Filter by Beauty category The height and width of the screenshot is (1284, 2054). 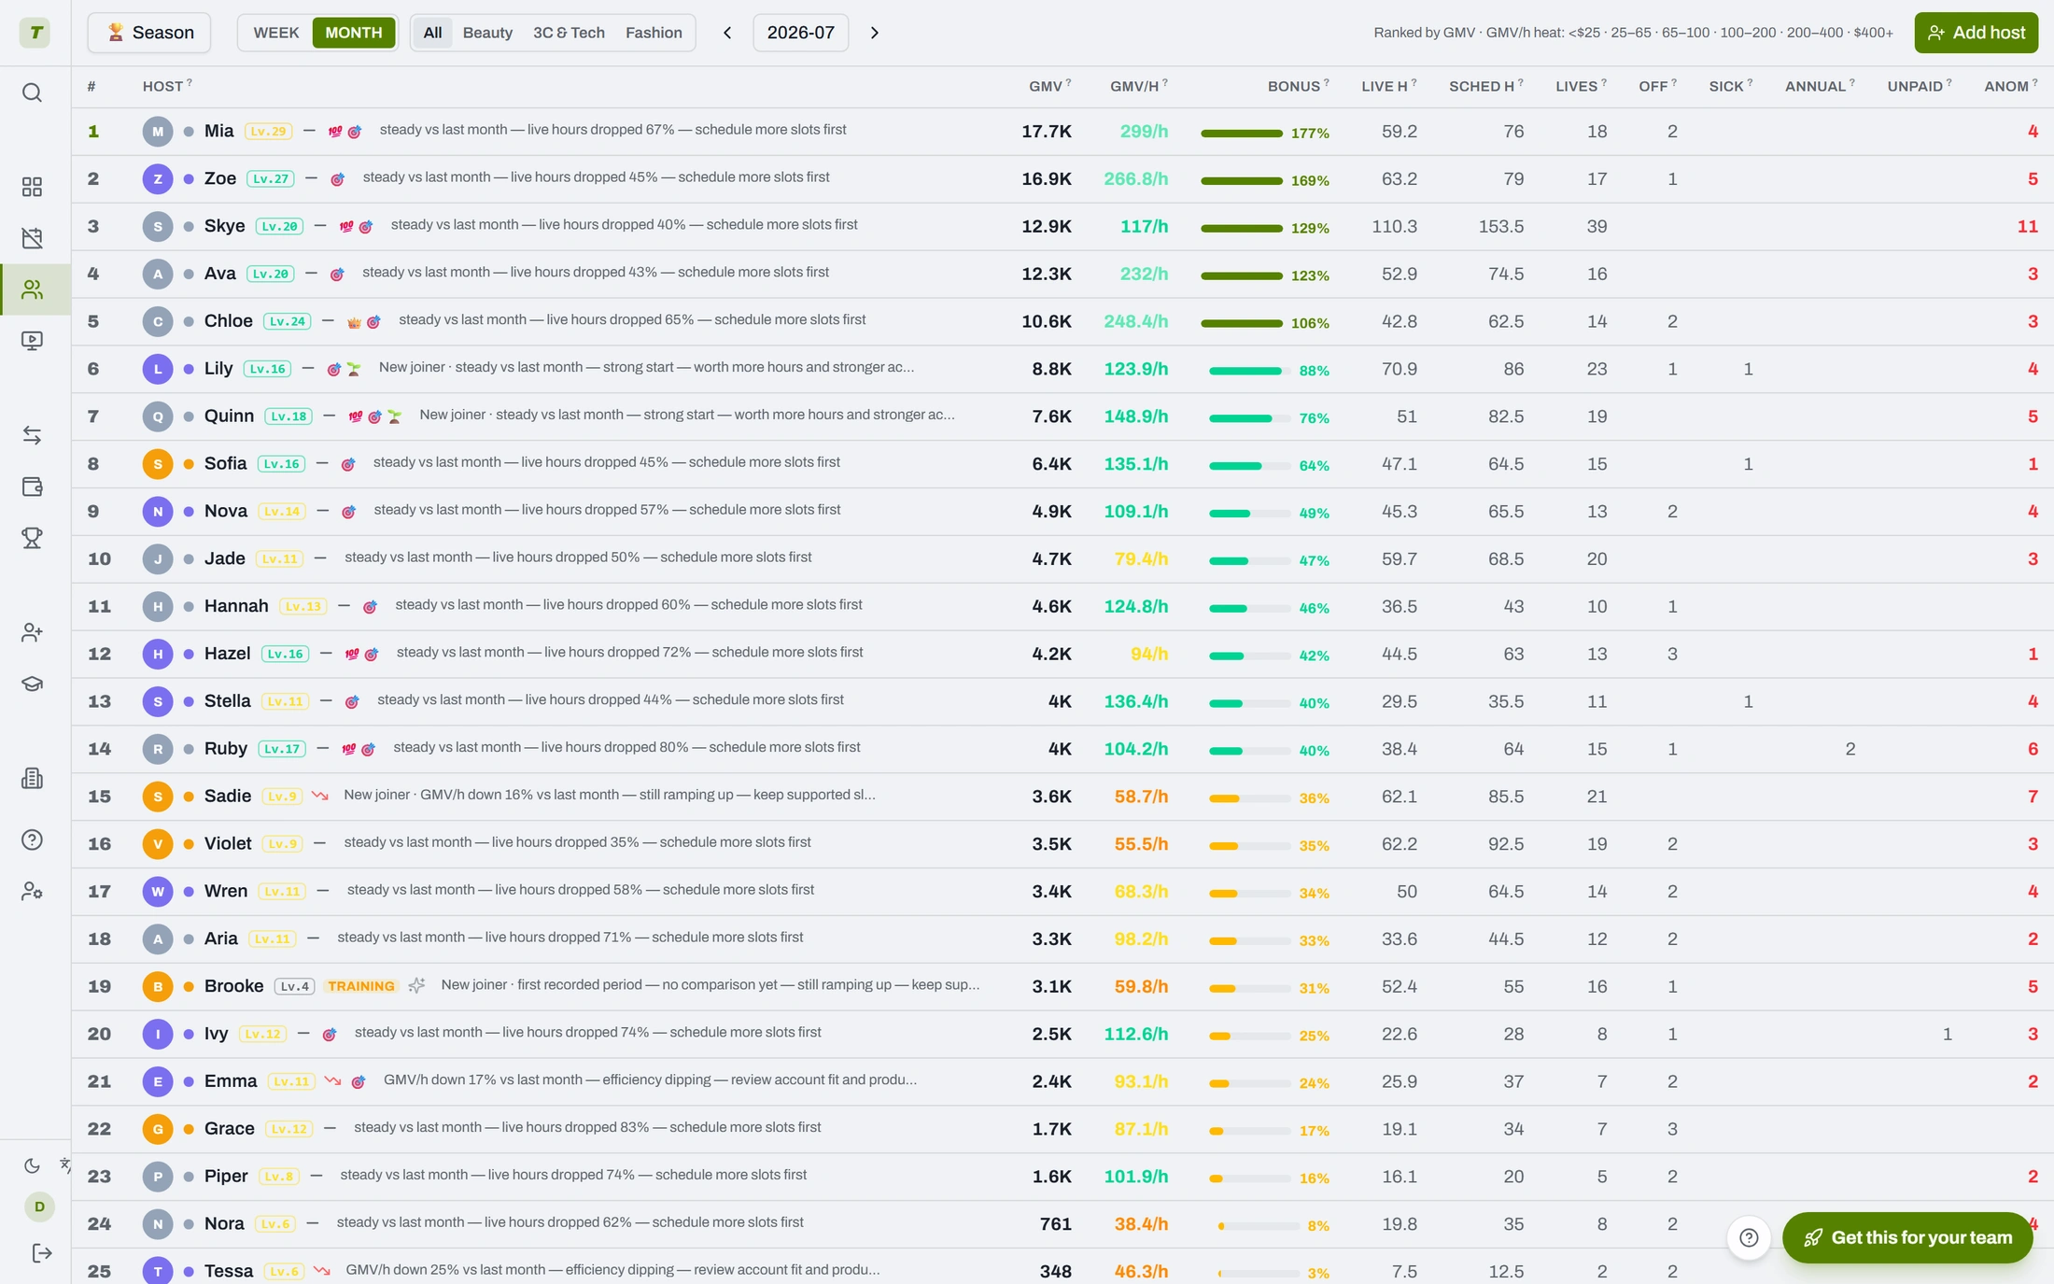pyautogui.click(x=487, y=33)
